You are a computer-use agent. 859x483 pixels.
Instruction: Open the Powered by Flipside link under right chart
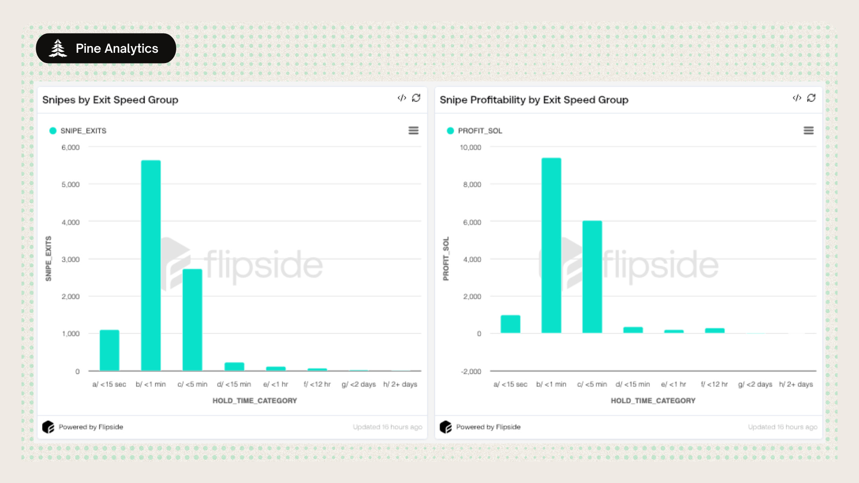click(488, 427)
